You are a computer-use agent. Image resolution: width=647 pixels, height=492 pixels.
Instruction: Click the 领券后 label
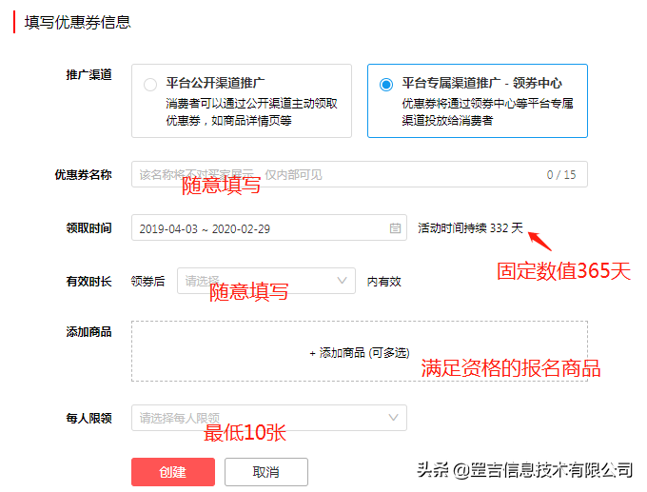(147, 281)
